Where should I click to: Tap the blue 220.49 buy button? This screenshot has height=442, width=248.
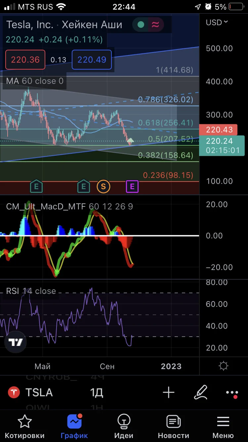pos(92,60)
